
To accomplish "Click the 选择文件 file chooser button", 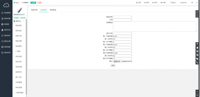I will click(117, 61).
